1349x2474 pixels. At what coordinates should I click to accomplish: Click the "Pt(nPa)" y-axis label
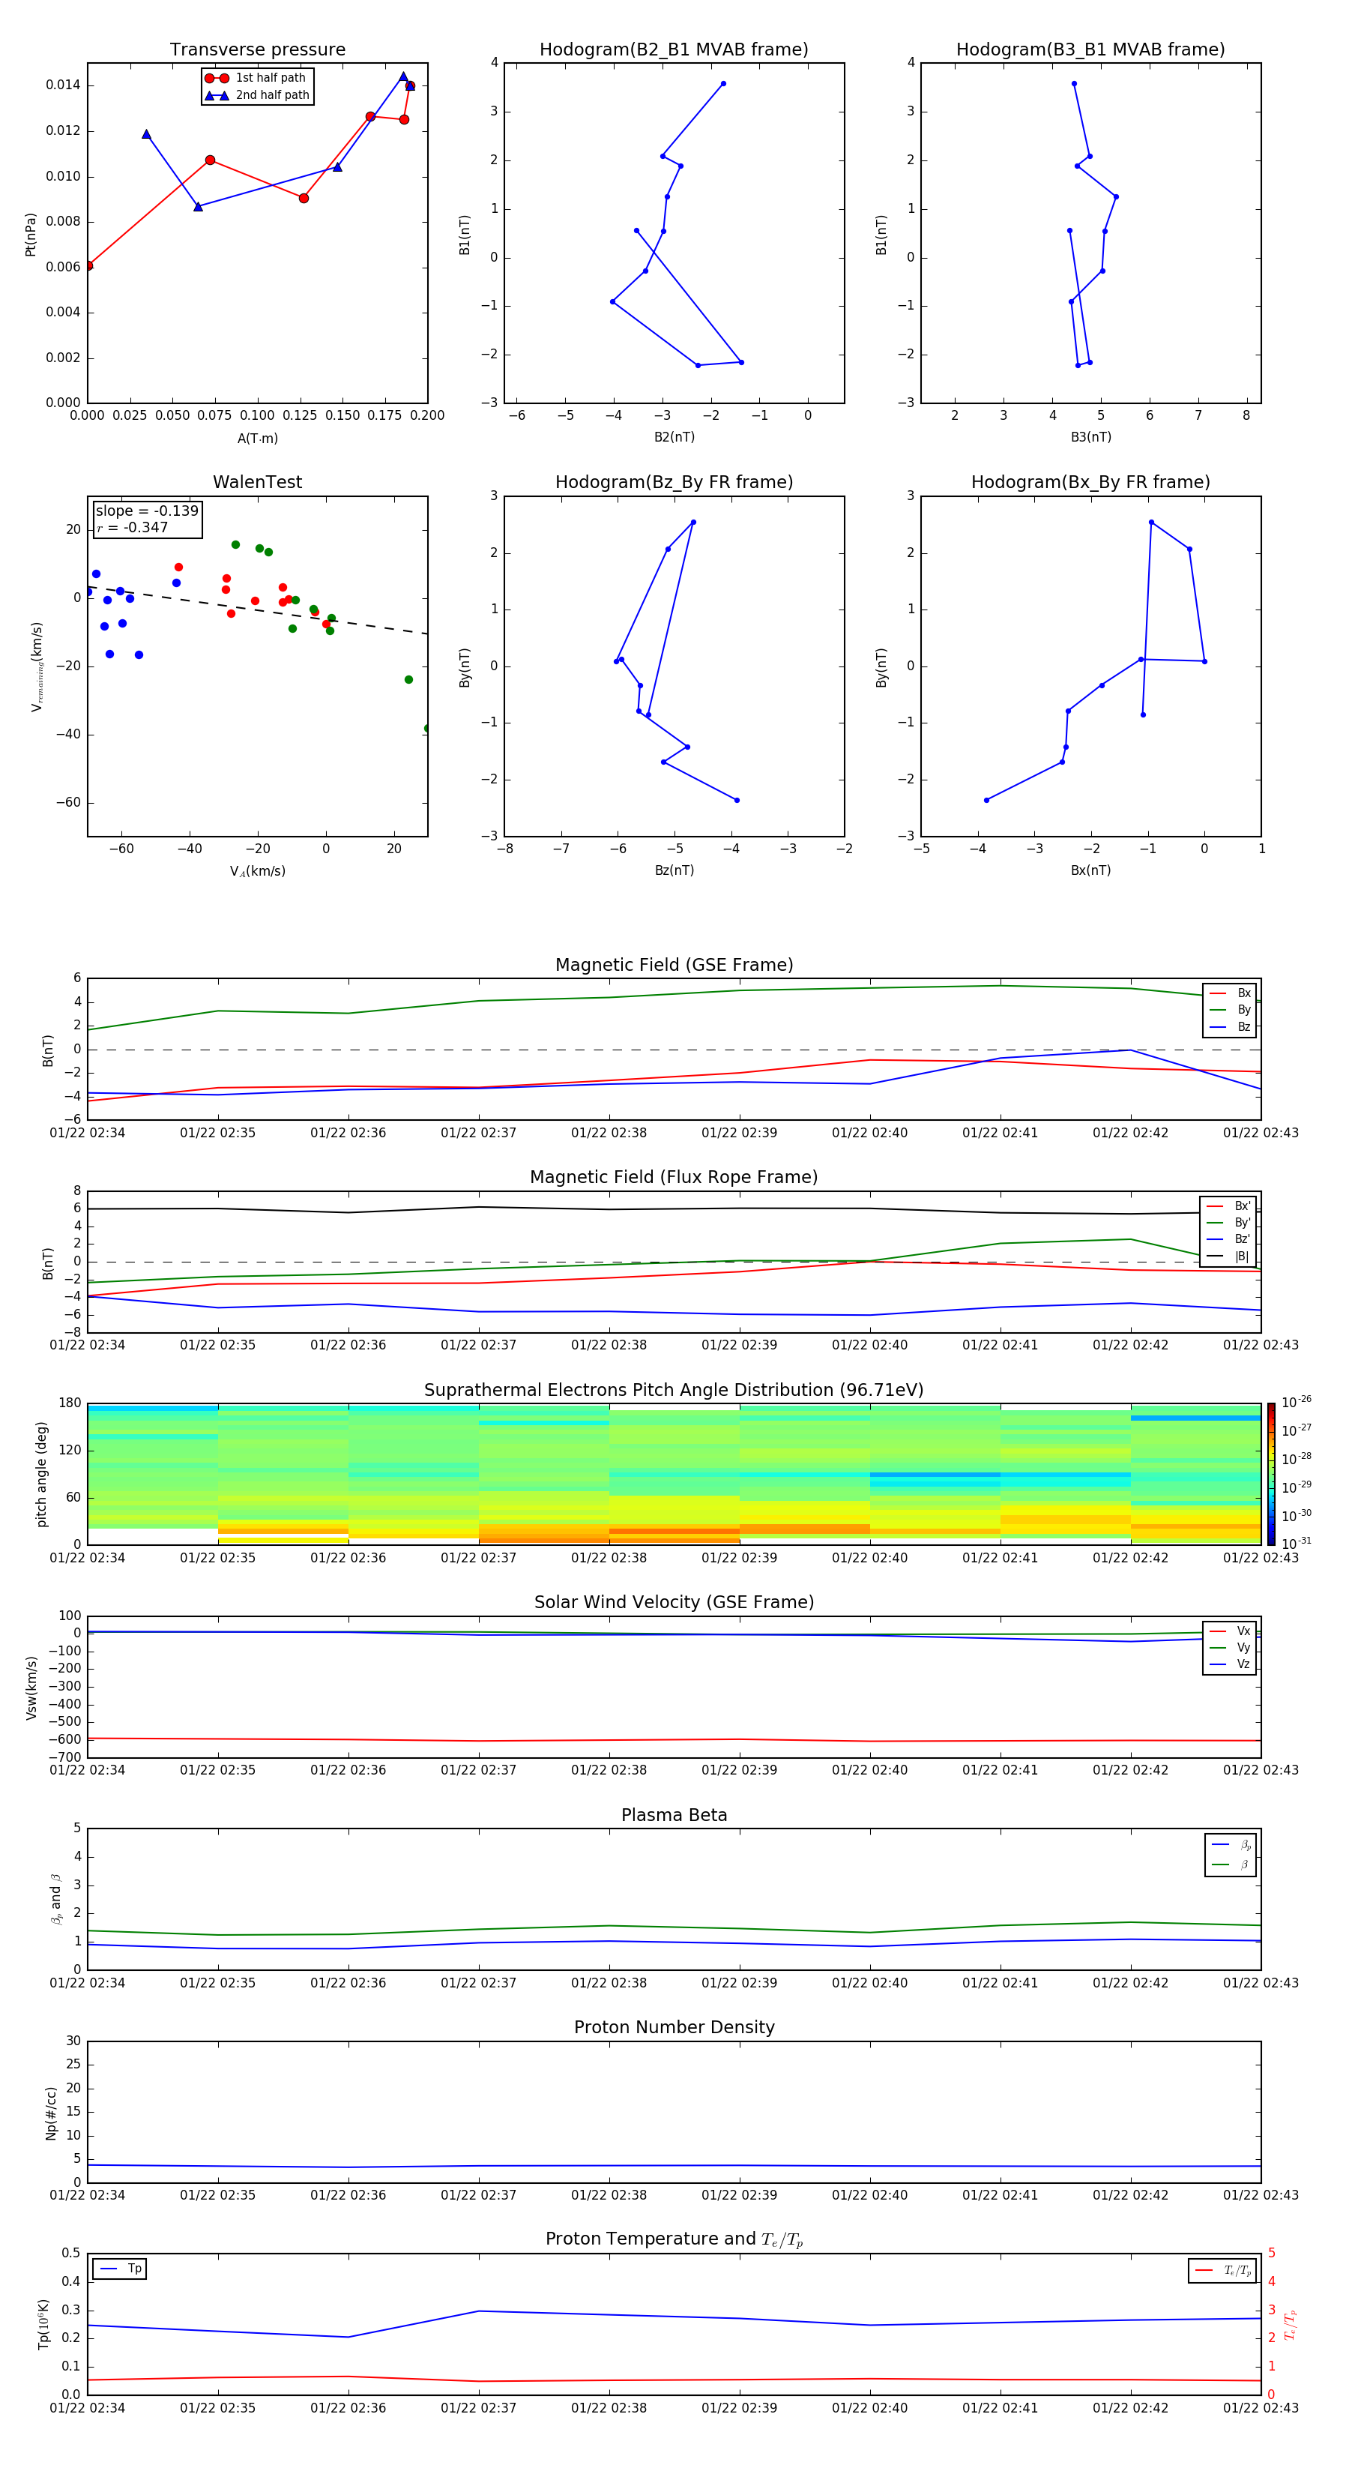coord(31,235)
